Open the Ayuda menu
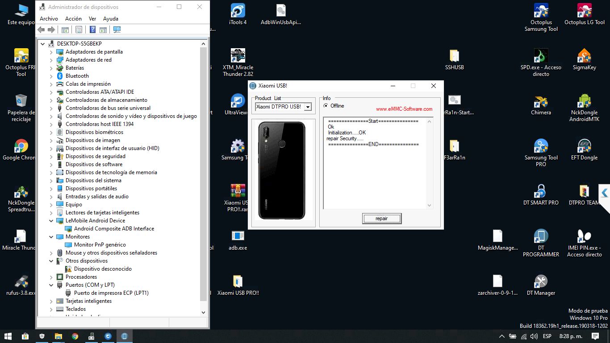 [111, 19]
